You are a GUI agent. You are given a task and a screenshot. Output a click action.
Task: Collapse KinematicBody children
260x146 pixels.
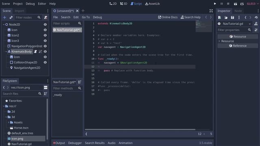click(x=6, y=52)
